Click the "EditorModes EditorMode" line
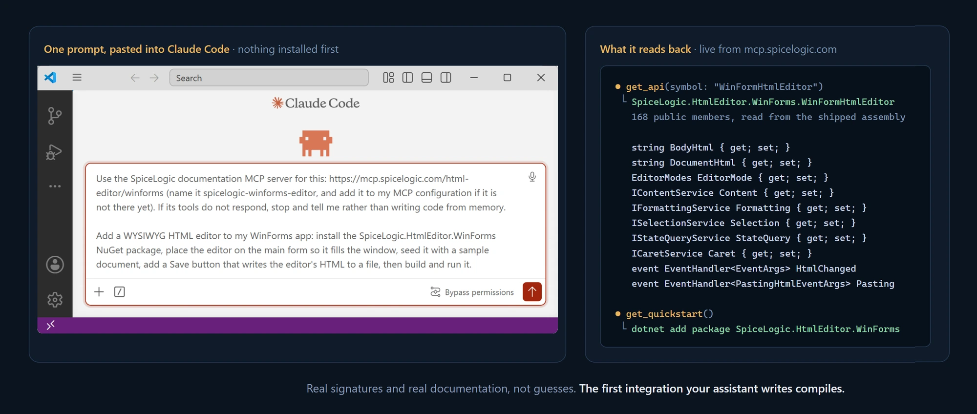 coord(730,177)
